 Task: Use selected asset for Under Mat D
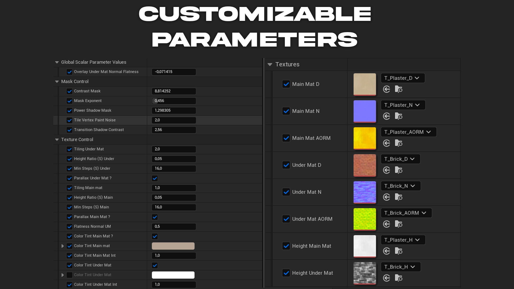click(x=387, y=170)
